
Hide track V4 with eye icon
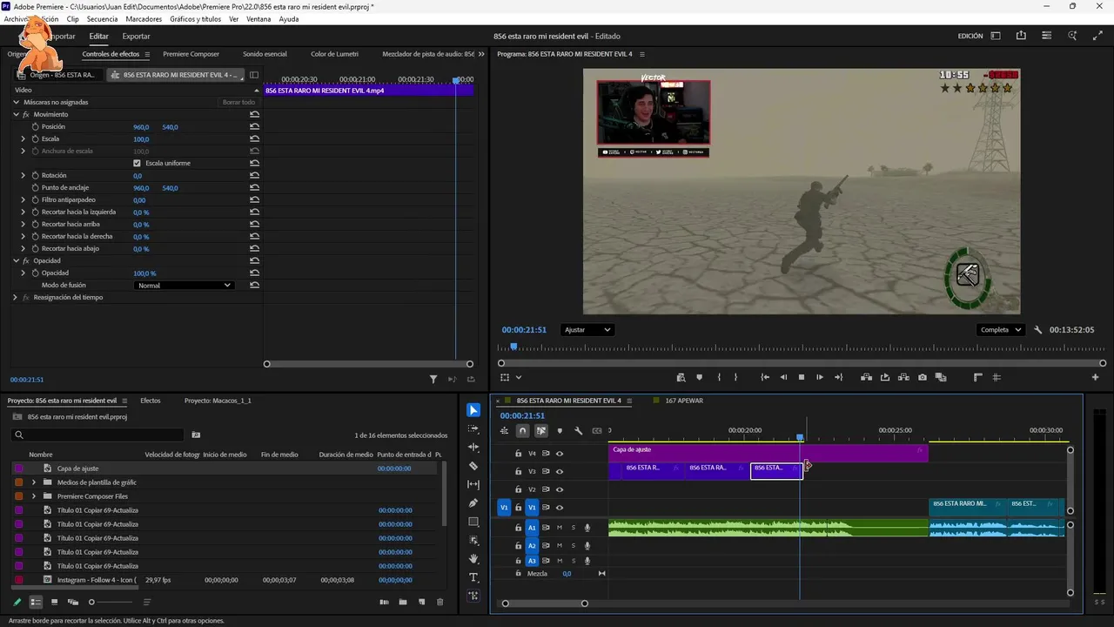pos(560,453)
